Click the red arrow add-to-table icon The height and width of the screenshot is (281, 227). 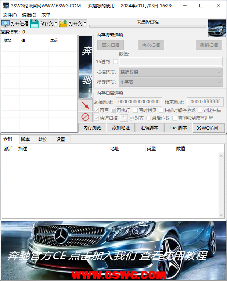click(x=86, y=105)
